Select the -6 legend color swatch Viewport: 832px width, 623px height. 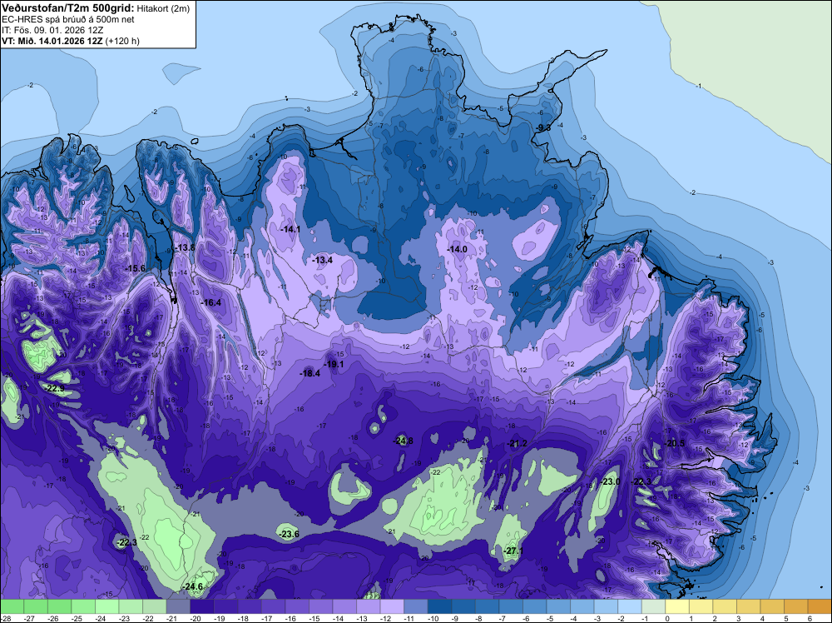click(534, 606)
